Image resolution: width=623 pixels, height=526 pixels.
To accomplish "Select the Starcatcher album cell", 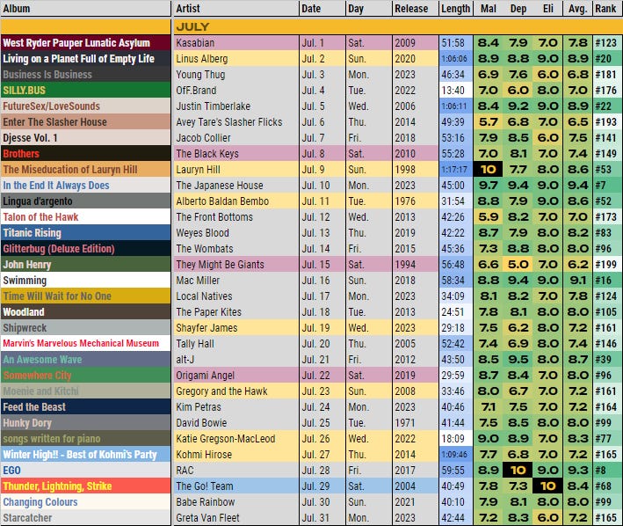I will [86, 518].
